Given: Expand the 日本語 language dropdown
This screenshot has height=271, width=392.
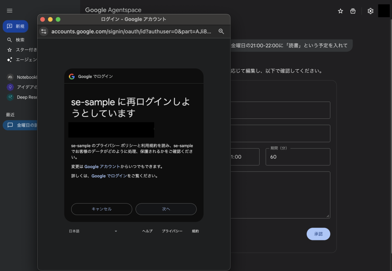Looking at the screenshot, I should 93,231.
